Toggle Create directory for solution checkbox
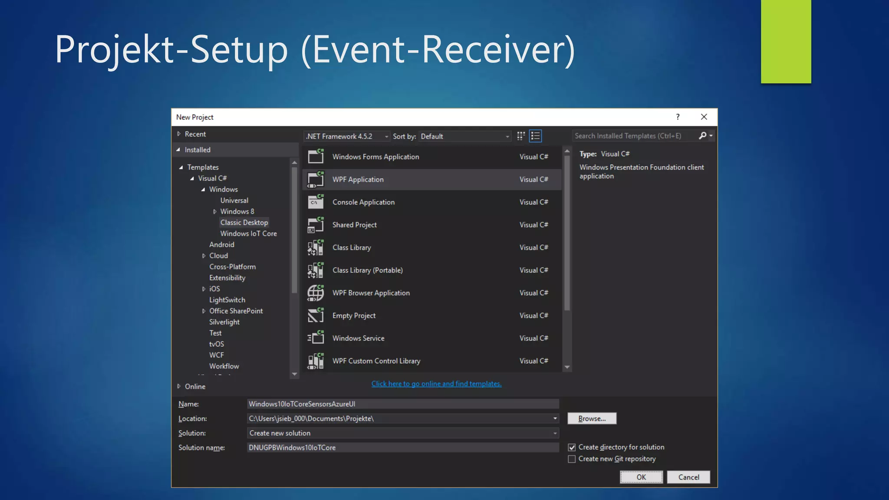The image size is (889, 500). point(572,447)
